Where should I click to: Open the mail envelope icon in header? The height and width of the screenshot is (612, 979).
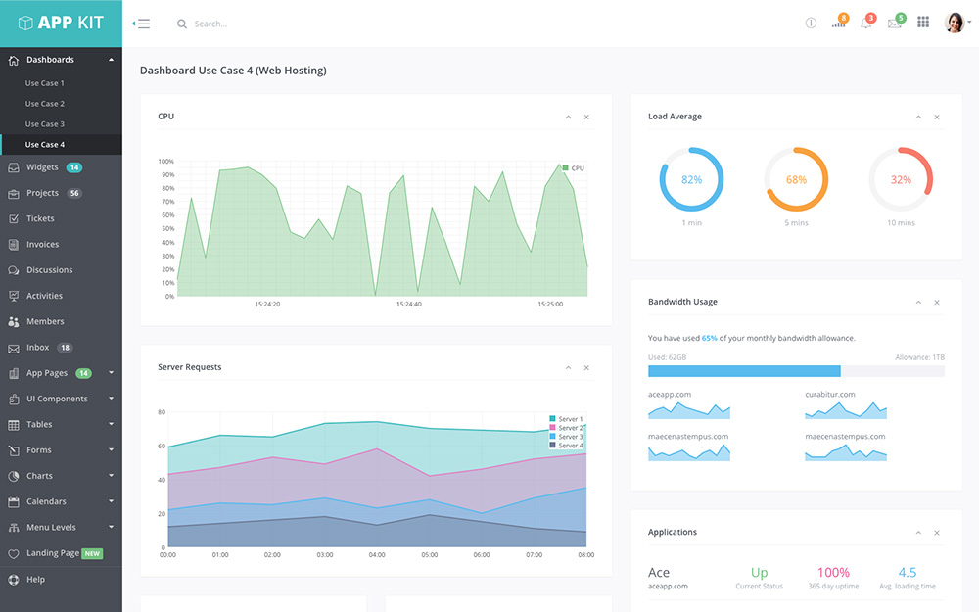(894, 24)
